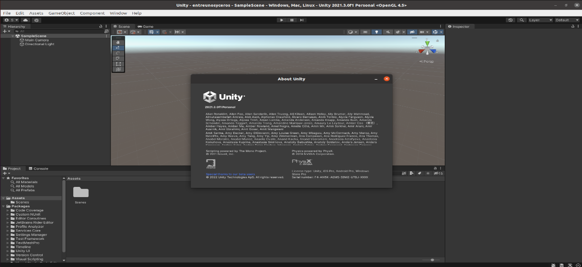Click Step frame button
The image size is (582, 267).
tap(302, 20)
